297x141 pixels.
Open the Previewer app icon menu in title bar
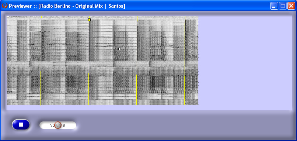pos(4,6)
